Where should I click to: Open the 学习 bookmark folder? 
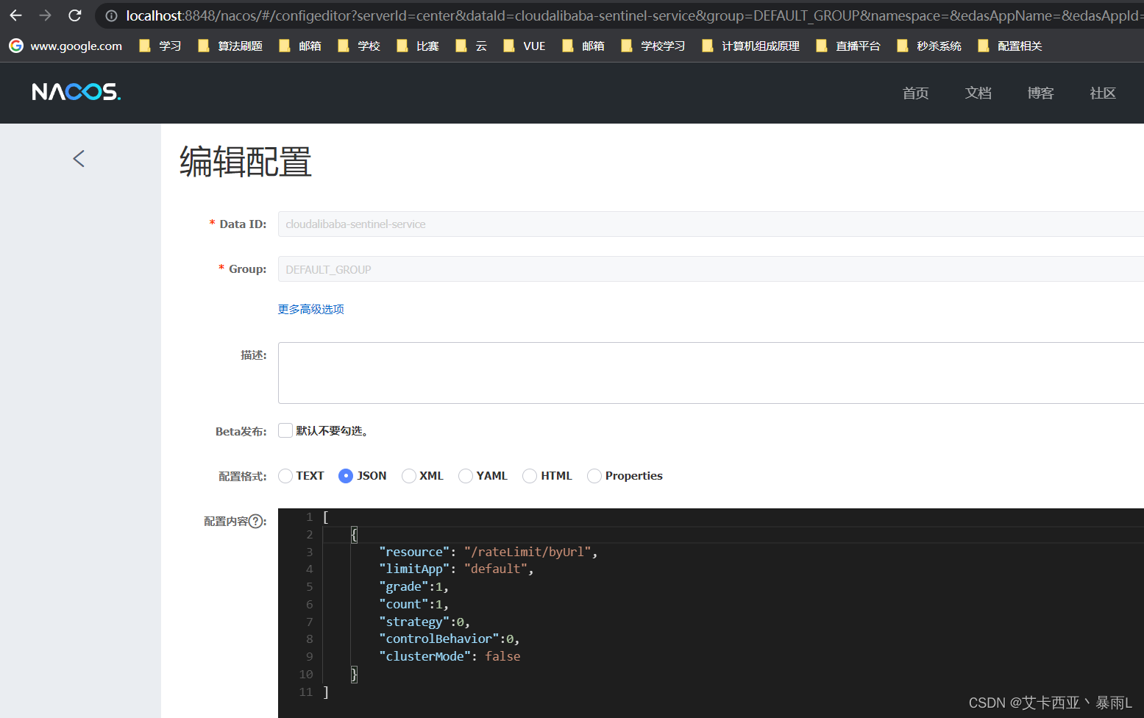click(x=160, y=46)
